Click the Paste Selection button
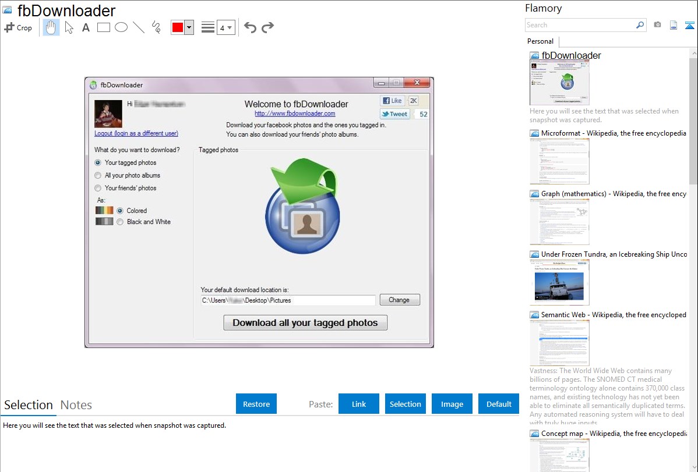This screenshot has height=472, width=698. coord(406,404)
